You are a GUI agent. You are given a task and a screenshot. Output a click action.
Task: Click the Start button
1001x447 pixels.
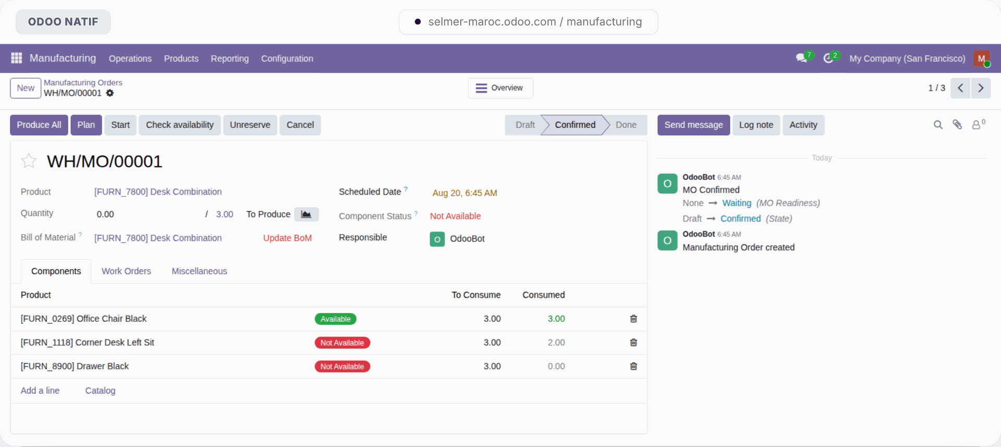(x=120, y=125)
